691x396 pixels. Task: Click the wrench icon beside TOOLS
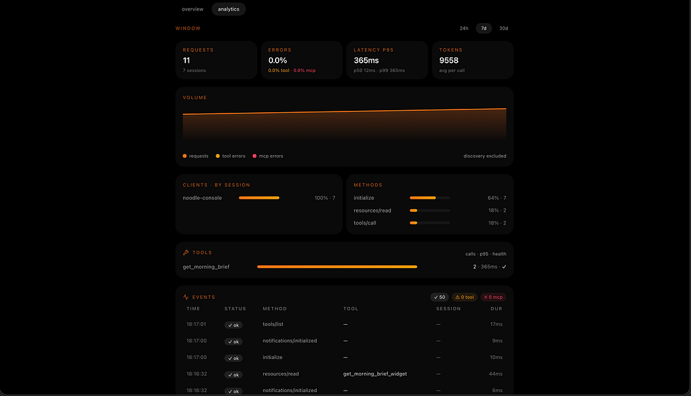click(x=185, y=253)
